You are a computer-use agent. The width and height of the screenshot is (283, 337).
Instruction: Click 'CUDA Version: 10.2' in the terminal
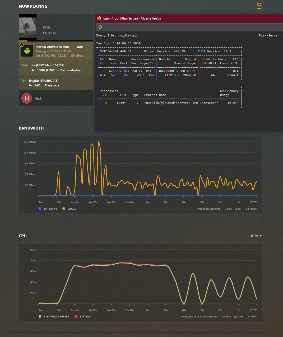[x=214, y=51]
